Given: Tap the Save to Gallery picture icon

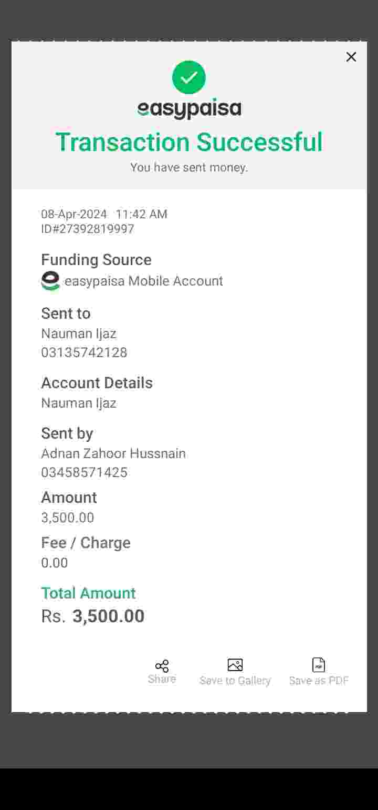Looking at the screenshot, I should [235, 665].
